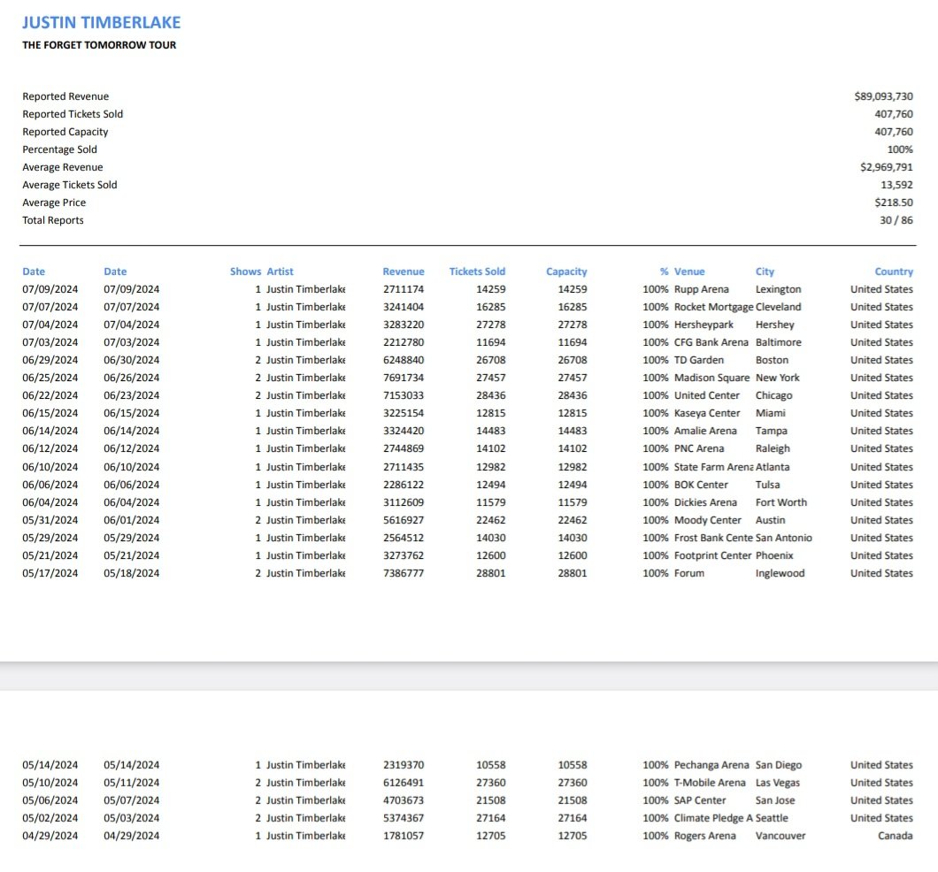The image size is (938, 872).
Task: Select the Seattle city cell
Action: [772, 818]
